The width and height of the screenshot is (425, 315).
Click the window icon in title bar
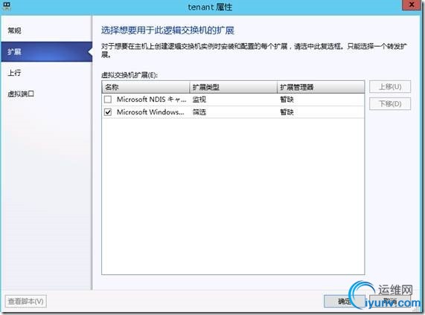[x=7, y=6]
